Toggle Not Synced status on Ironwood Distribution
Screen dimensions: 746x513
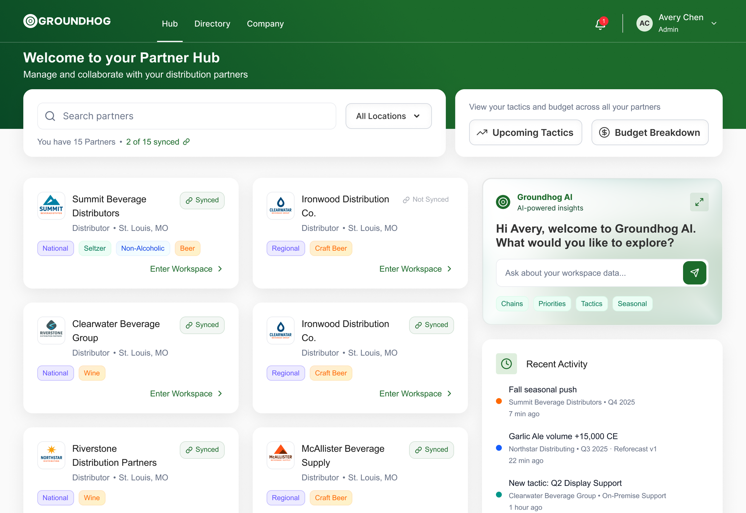[426, 200]
